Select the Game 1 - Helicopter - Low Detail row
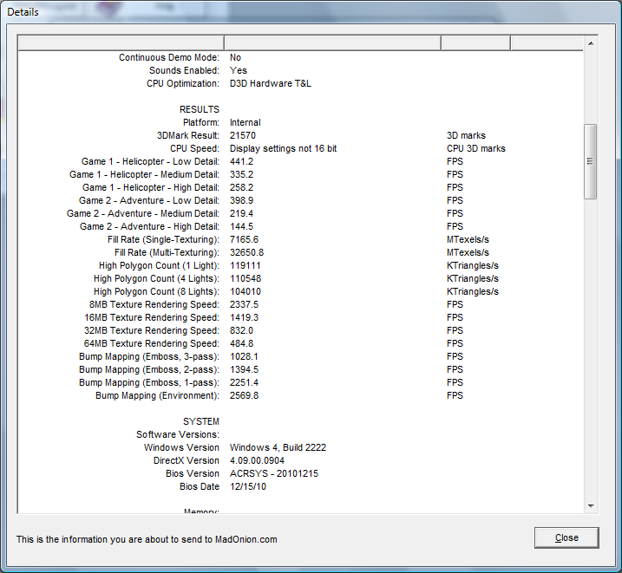 pyautogui.click(x=150, y=162)
